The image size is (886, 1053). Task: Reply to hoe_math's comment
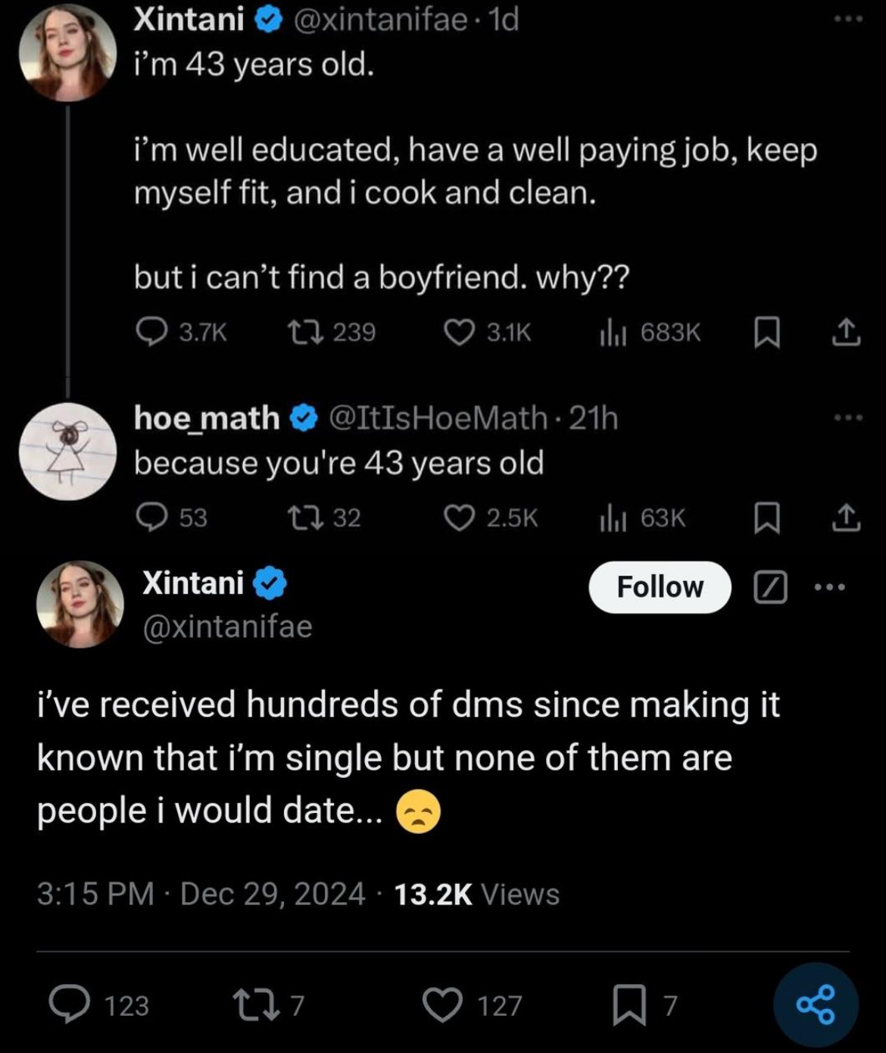click(x=152, y=517)
